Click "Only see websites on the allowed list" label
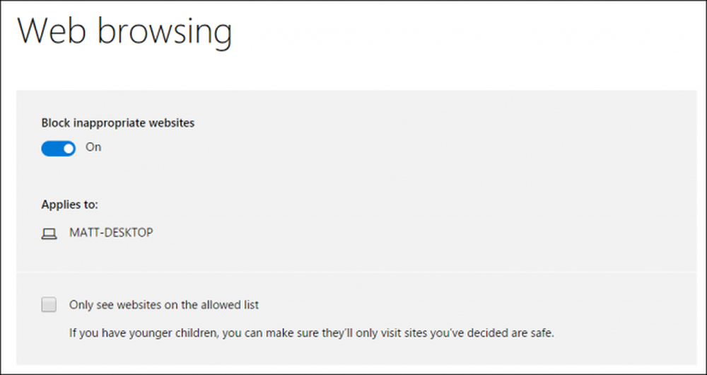 tap(164, 305)
